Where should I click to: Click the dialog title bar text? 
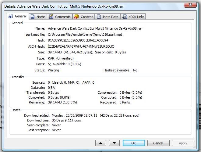click(64, 6)
